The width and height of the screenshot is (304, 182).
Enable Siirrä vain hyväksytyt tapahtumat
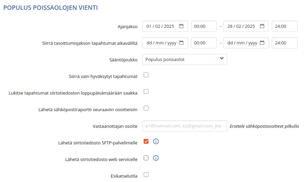click(x=146, y=75)
